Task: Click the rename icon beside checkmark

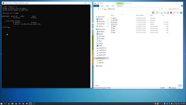Action: point(177,13)
